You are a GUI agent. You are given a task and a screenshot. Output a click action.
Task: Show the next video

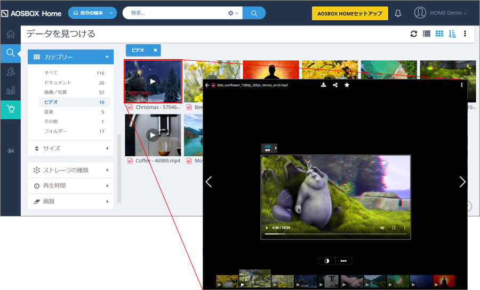[x=462, y=182]
